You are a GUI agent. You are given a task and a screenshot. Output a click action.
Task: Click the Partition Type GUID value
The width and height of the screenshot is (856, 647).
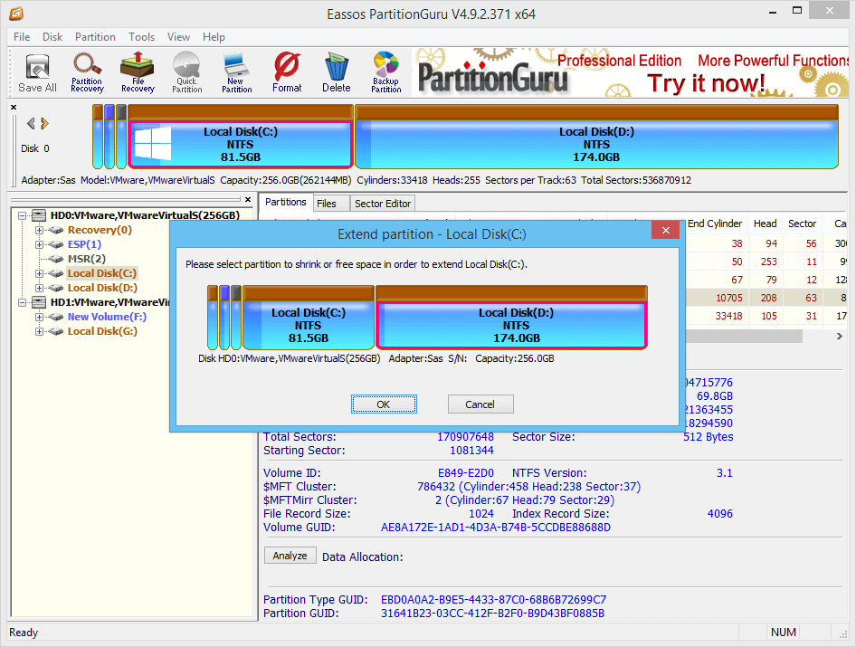click(x=493, y=600)
